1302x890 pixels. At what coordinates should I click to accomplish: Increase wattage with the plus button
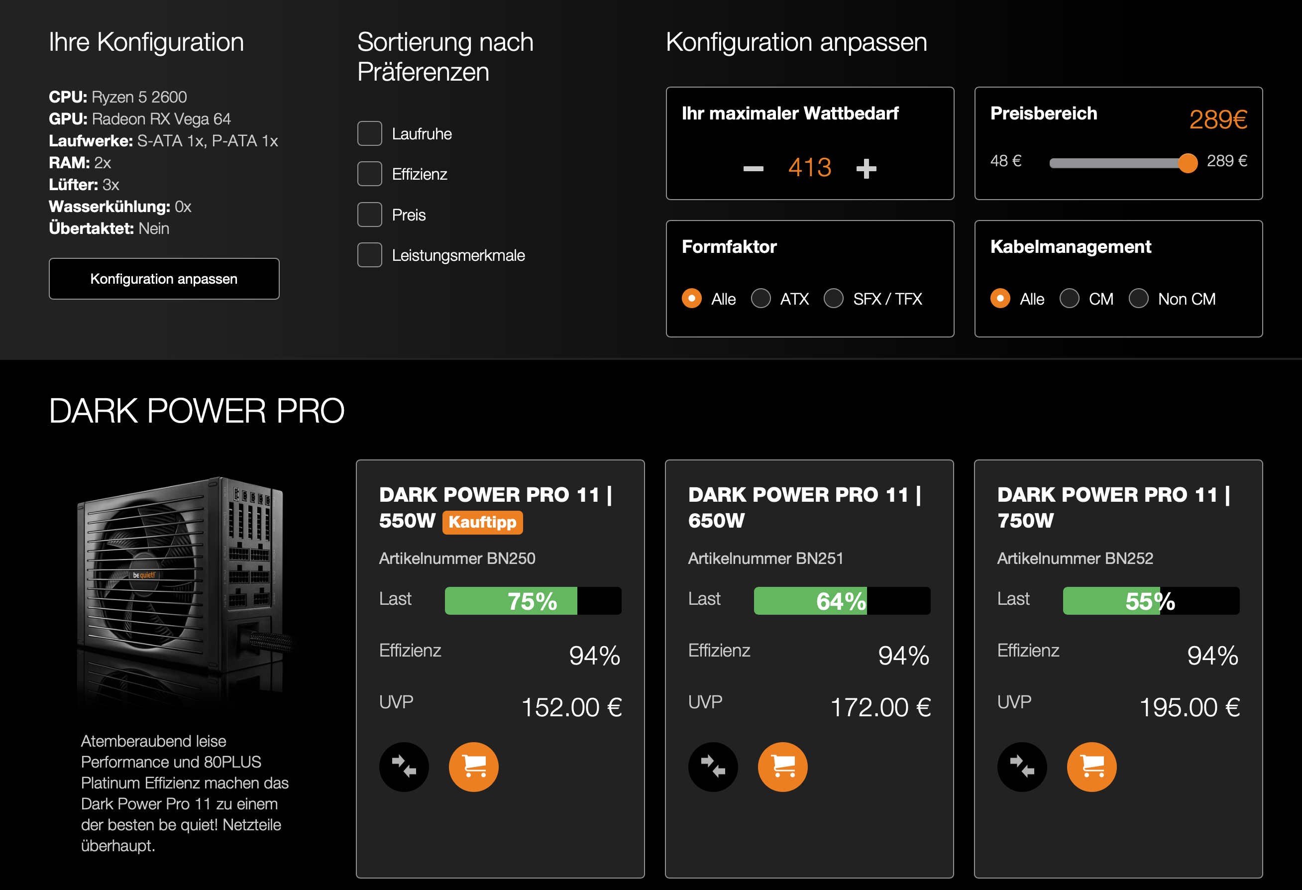(x=866, y=169)
